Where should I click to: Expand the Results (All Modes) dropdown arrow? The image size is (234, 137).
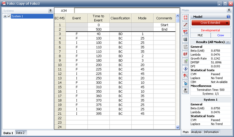pos(228,42)
